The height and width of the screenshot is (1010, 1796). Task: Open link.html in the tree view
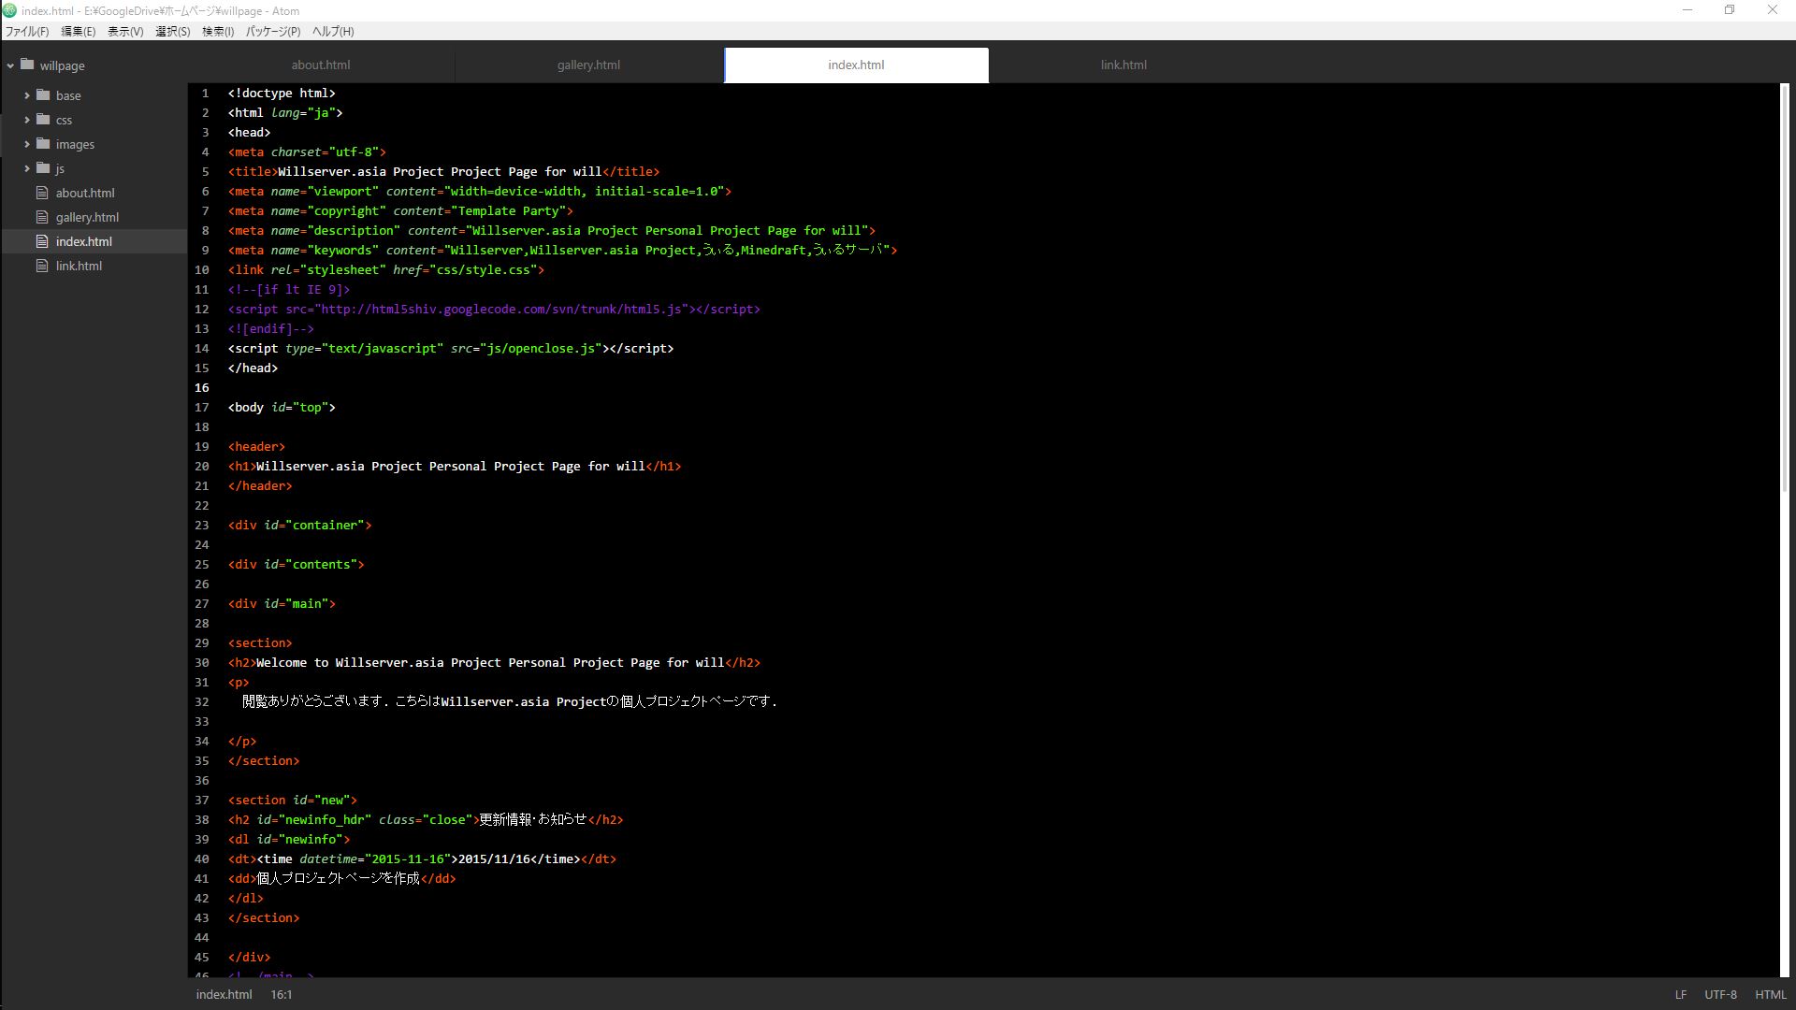click(79, 266)
